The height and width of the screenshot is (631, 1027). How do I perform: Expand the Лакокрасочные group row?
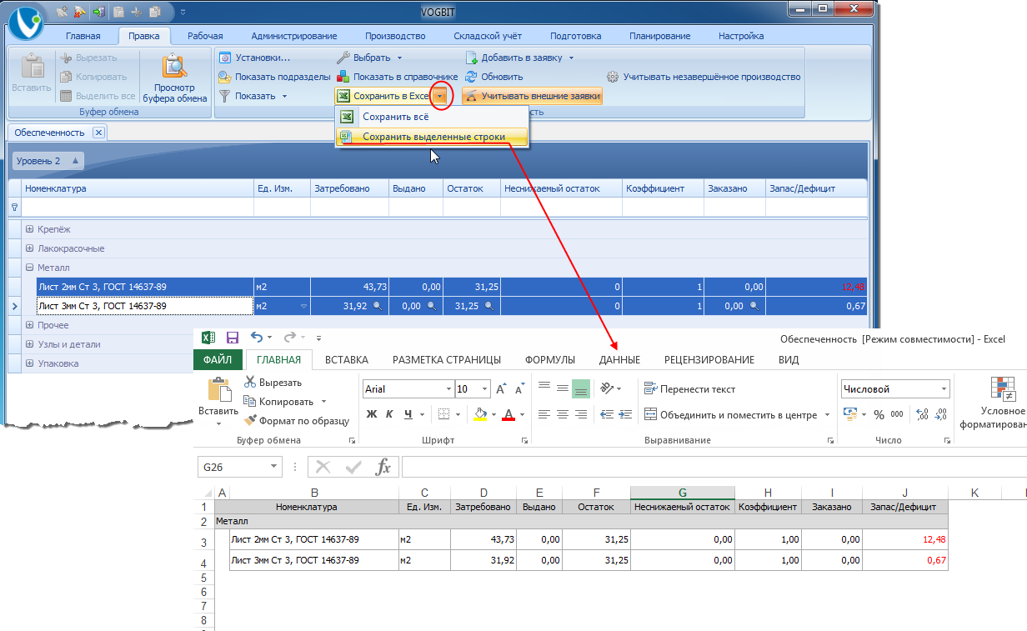(x=30, y=248)
